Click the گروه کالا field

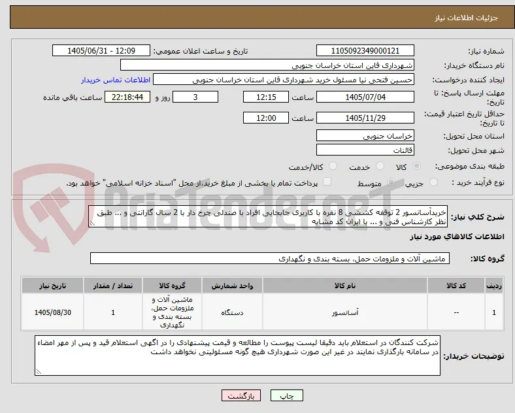click(x=270, y=258)
